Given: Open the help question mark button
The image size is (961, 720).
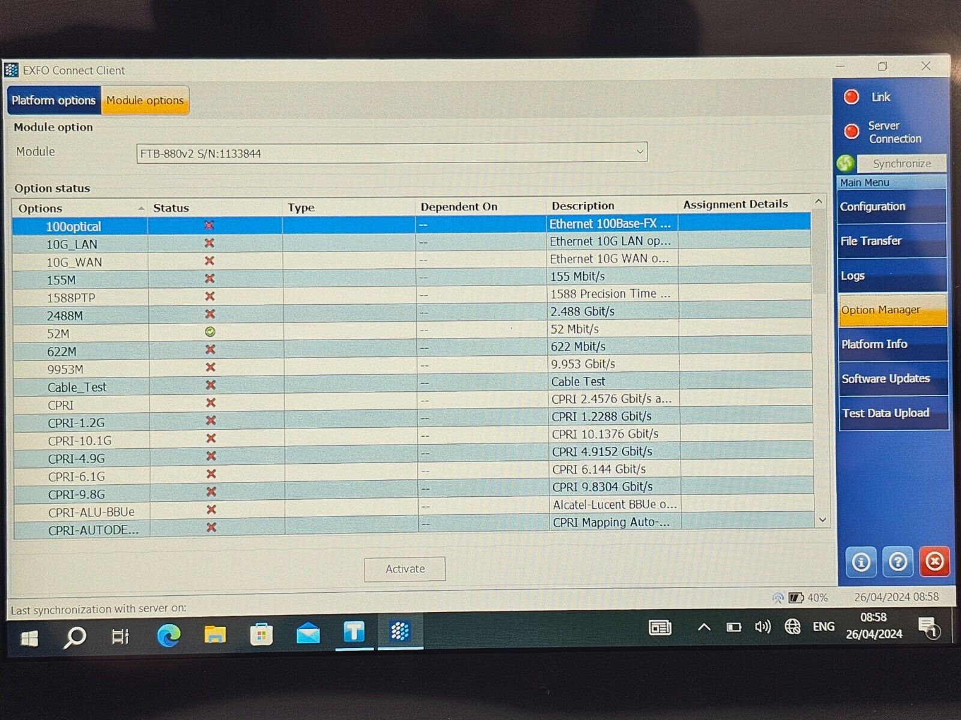Looking at the screenshot, I should click(898, 562).
